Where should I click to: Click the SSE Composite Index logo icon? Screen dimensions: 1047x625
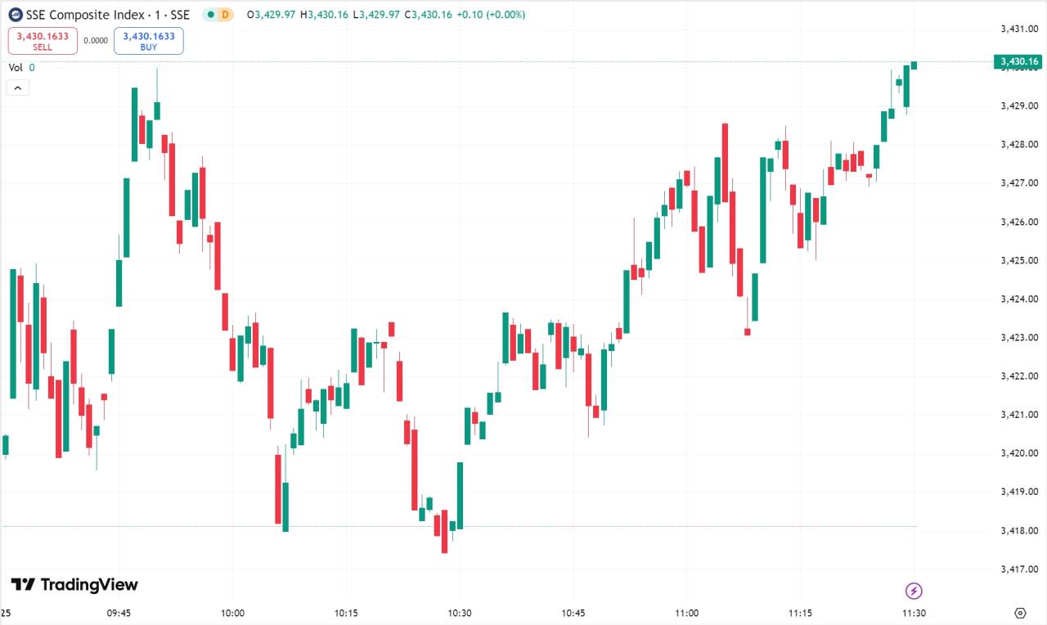16,15
